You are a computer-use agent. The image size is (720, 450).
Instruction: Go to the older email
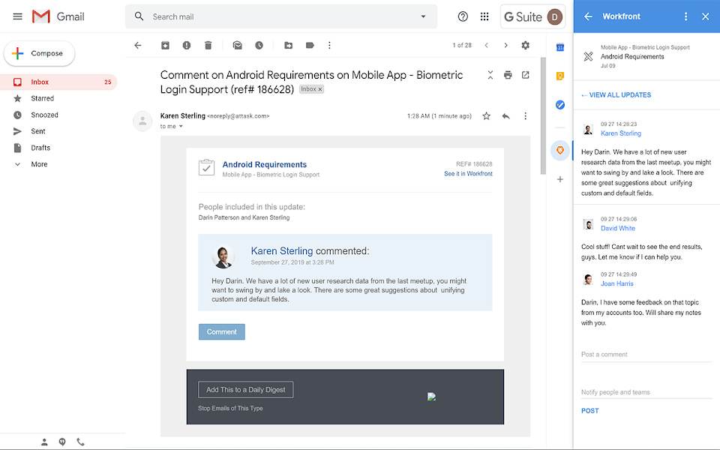[x=505, y=45]
